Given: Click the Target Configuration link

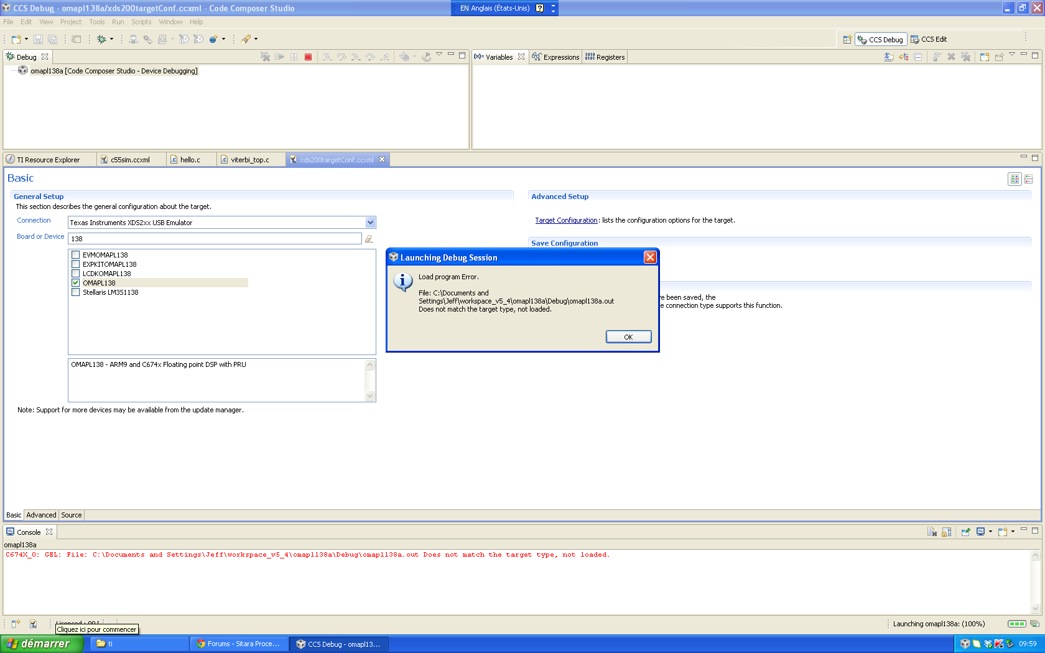Looking at the screenshot, I should (x=566, y=220).
